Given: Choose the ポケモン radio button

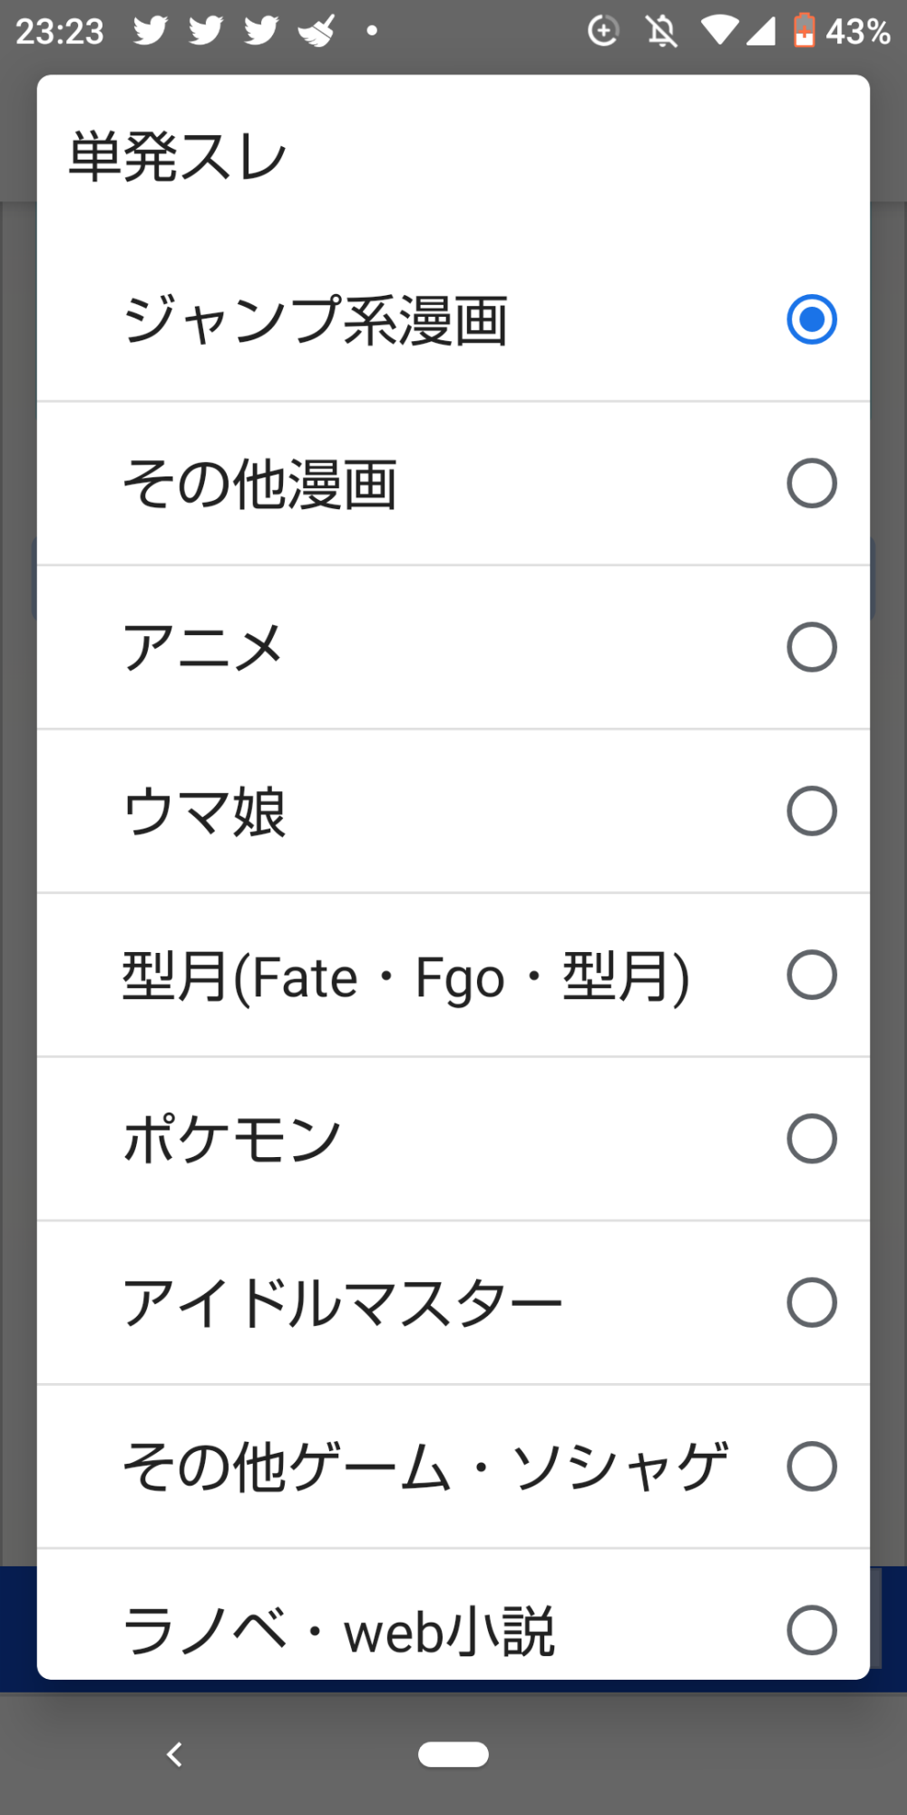Looking at the screenshot, I should (811, 1138).
